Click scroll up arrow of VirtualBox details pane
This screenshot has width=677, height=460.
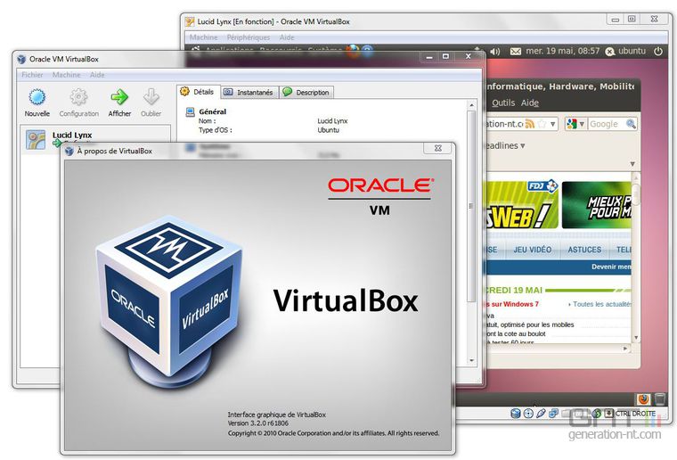tap(471, 105)
